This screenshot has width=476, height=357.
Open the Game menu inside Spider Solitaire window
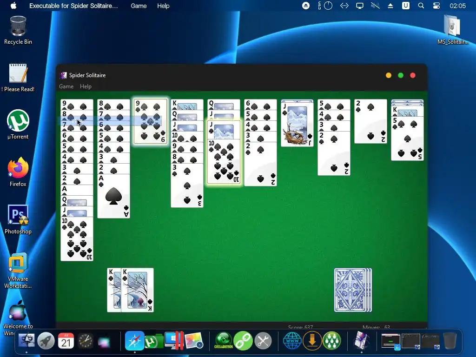(66, 86)
